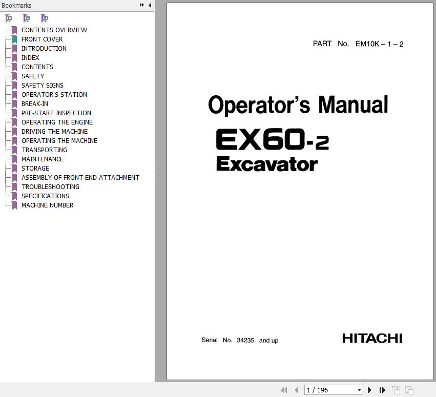
Task: Go to OPERATING THE ENGINE bookmark
Action: point(57,122)
